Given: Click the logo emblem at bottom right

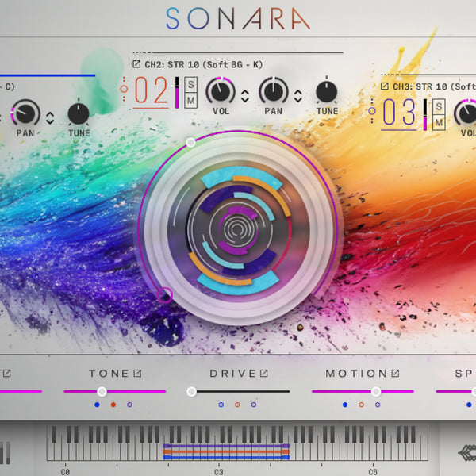Looking at the screenshot, I should pyautogui.click(x=467, y=453).
